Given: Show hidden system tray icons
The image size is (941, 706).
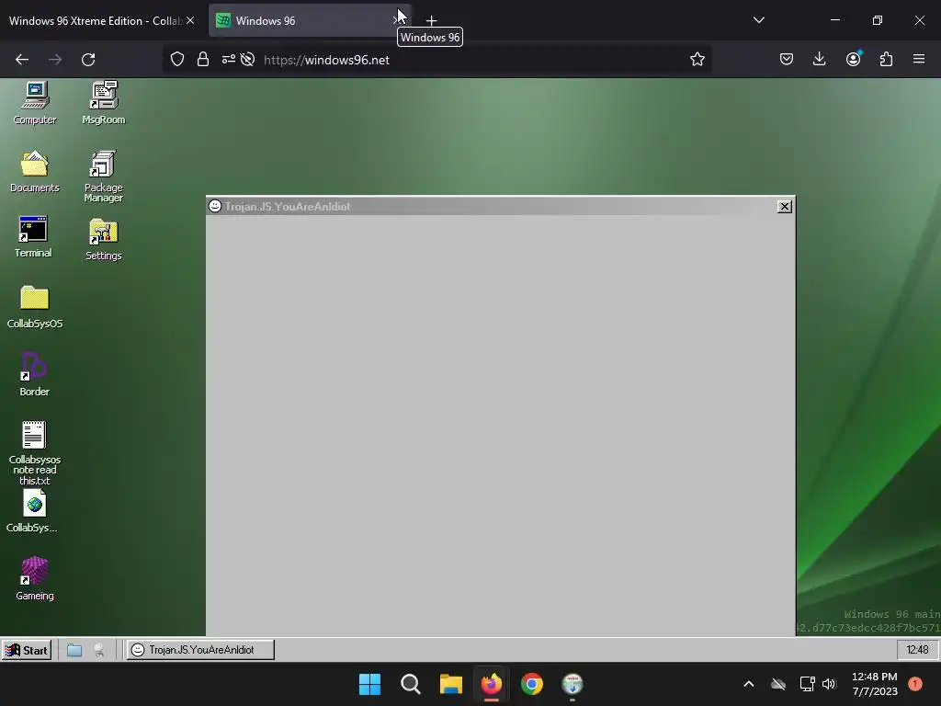Looking at the screenshot, I should (x=748, y=684).
